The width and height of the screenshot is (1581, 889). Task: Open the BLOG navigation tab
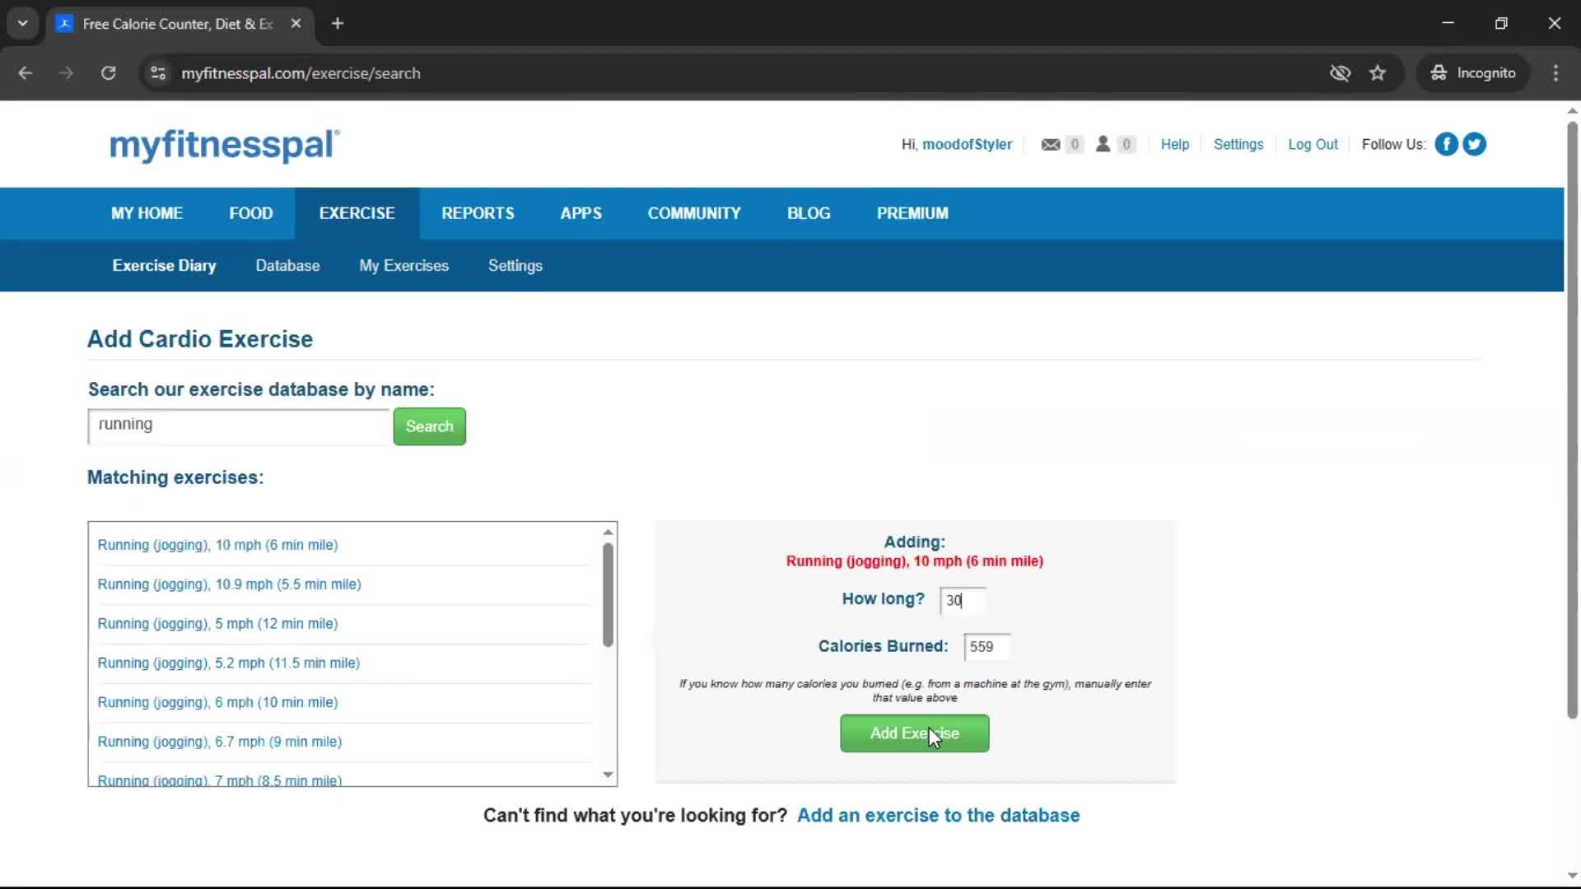tap(809, 213)
